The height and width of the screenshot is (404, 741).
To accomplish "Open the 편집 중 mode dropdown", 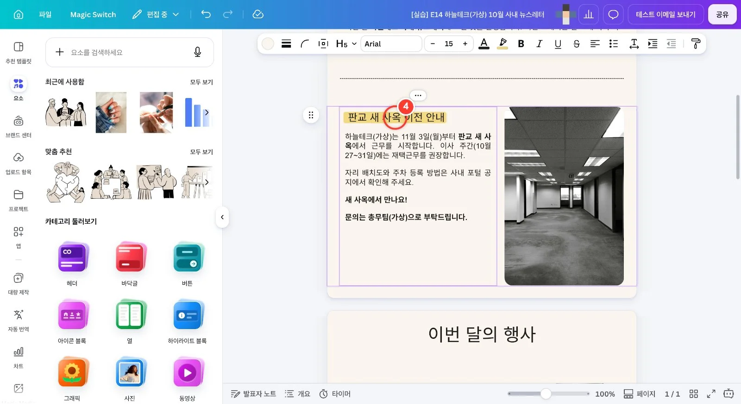I will point(156,14).
